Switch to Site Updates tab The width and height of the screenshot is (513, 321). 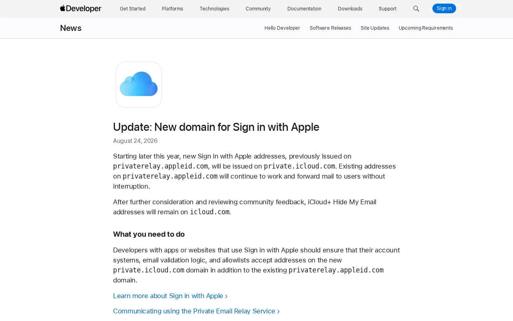click(375, 28)
